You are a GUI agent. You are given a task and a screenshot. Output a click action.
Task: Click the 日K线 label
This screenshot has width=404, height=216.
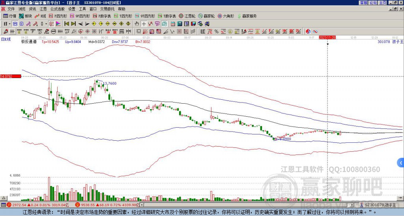tap(6, 39)
